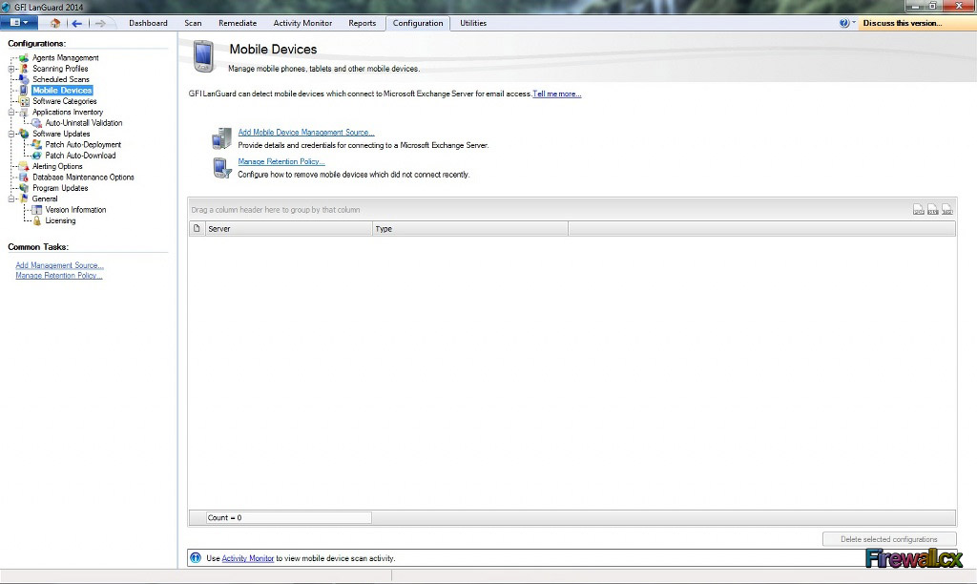
Task: Expand the Scanning Profiles node
Action: 11,69
